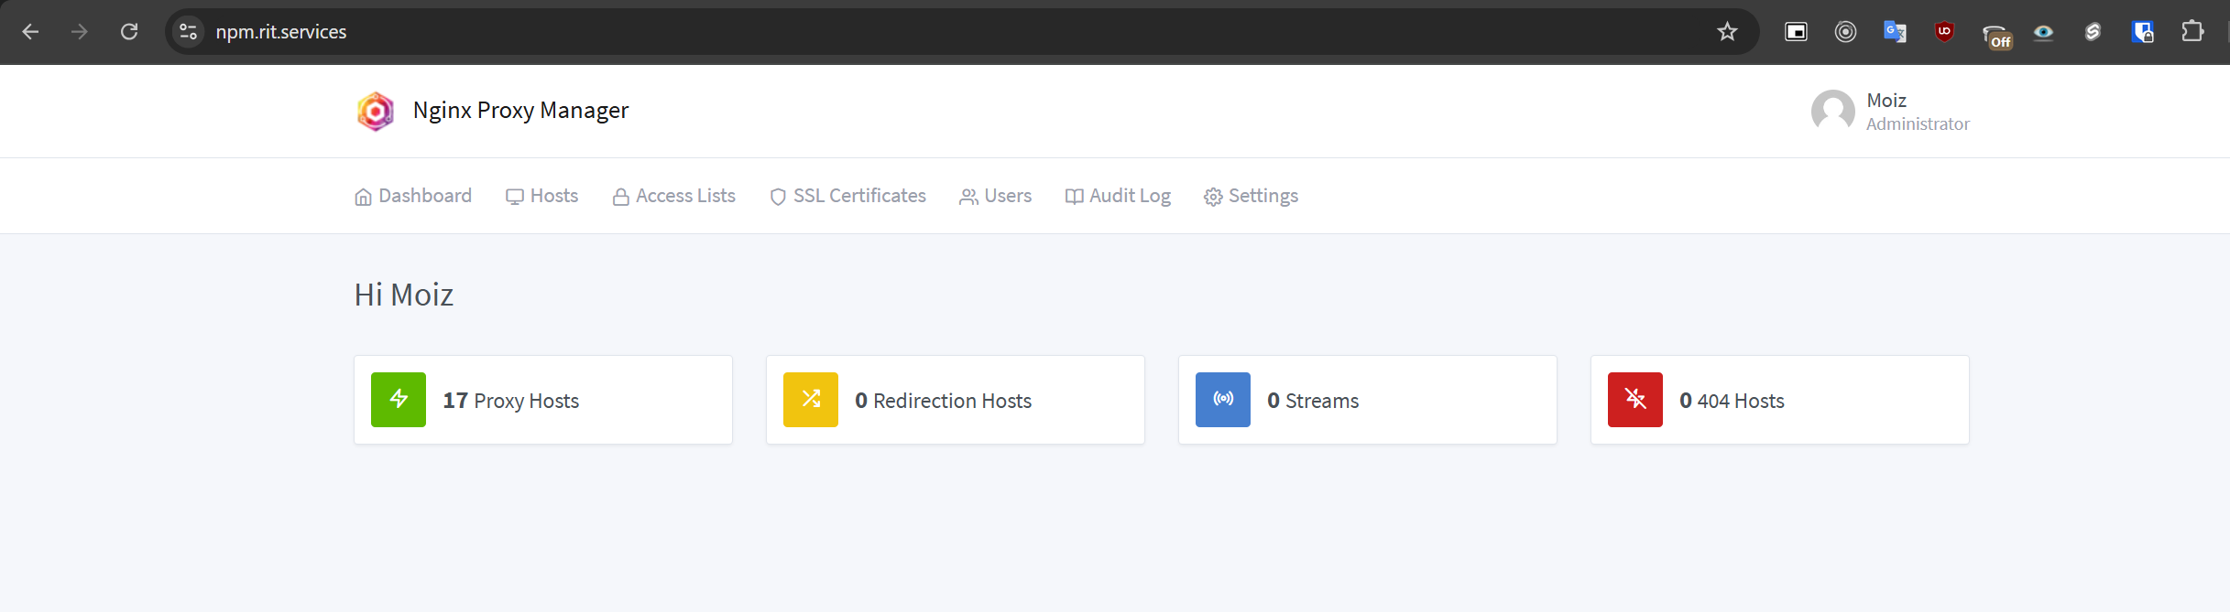The image size is (2230, 612).
Task: Switch to the Access Lists tab
Action: click(674, 196)
